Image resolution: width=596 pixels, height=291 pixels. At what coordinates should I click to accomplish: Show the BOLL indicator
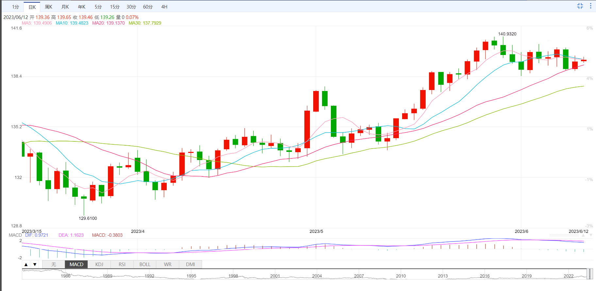point(145,264)
